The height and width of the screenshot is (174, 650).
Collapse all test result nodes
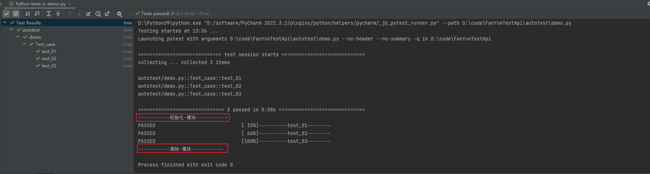click(58, 14)
